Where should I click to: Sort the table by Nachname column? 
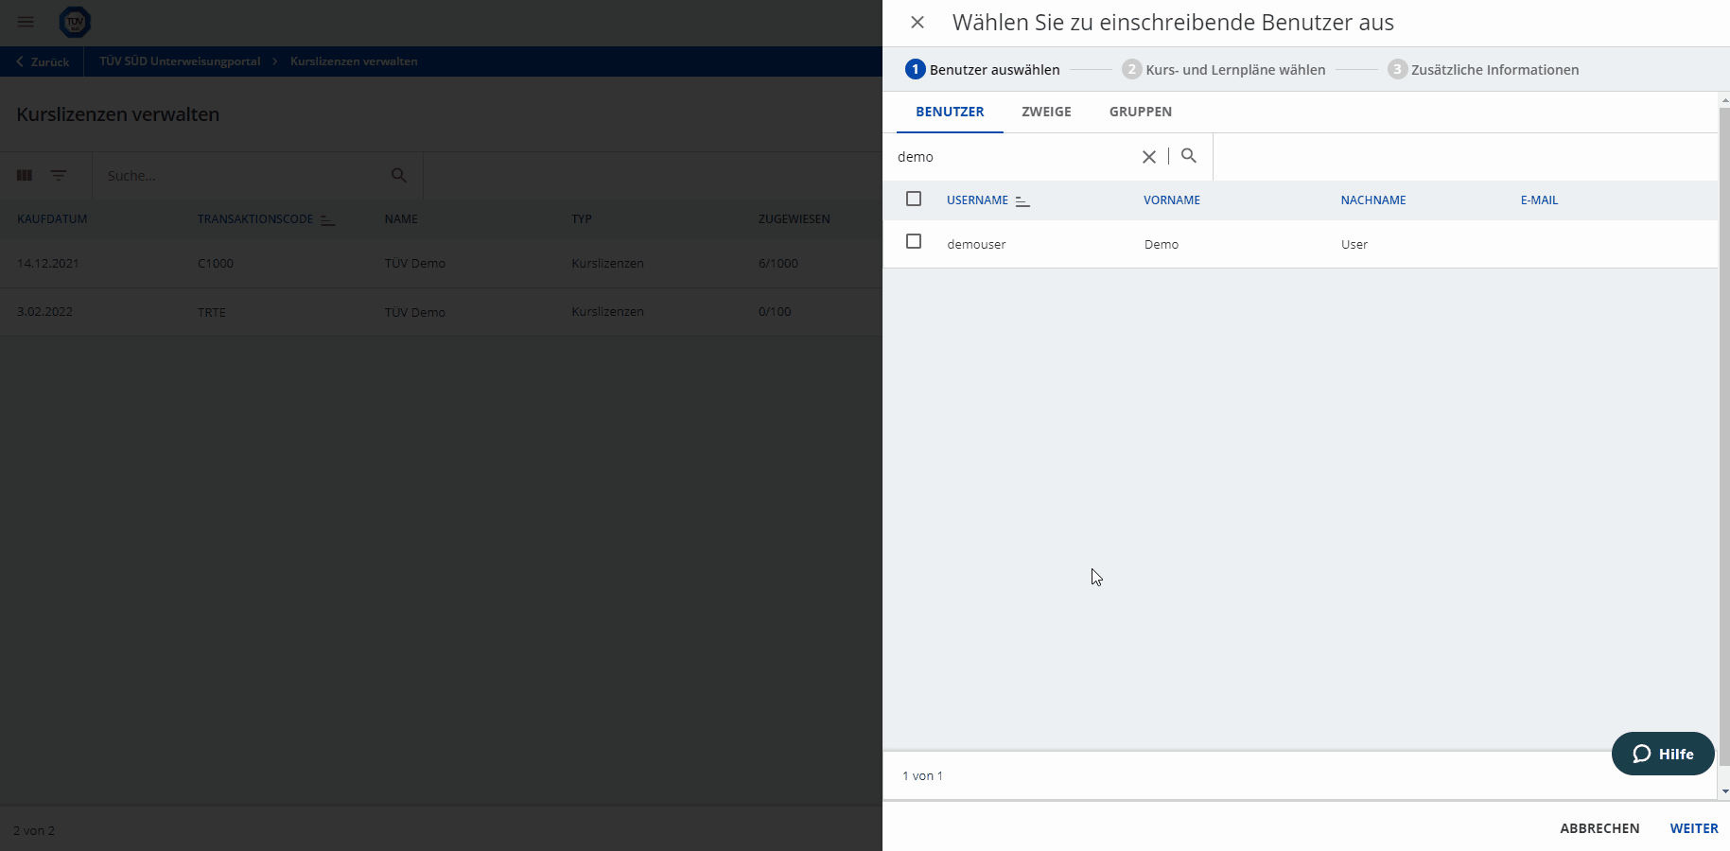(x=1373, y=200)
